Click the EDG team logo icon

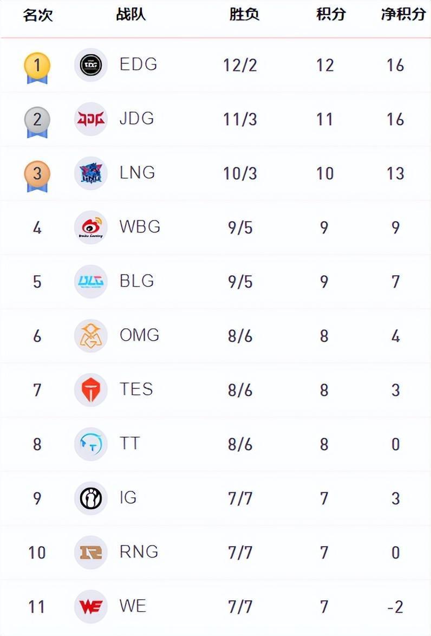point(90,65)
